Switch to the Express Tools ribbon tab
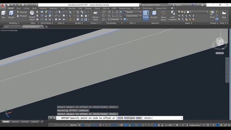This screenshot has width=231, height=130. (161, 8)
